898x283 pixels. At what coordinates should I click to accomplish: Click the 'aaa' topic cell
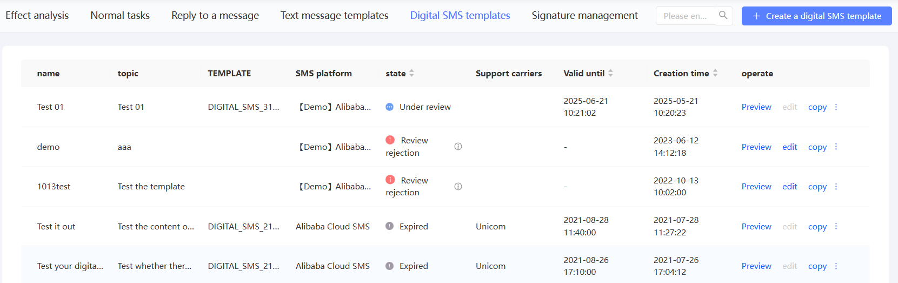tap(124, 147)
